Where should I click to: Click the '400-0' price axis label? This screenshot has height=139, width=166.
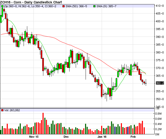tap(160, 21)
